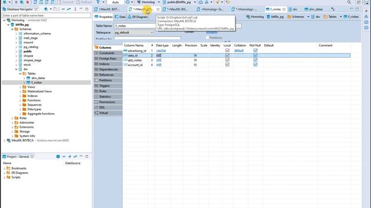Image resolution: width=371 pixels, height=208 pixels.
Task: Click the lower gauge icon in the right sidebar
Action: 366,28
